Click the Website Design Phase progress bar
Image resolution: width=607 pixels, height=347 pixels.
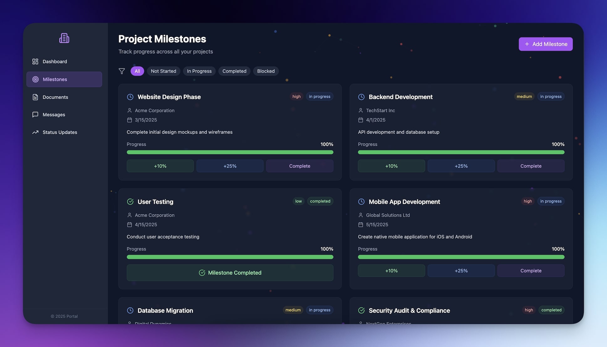click(x=230, y=152)
